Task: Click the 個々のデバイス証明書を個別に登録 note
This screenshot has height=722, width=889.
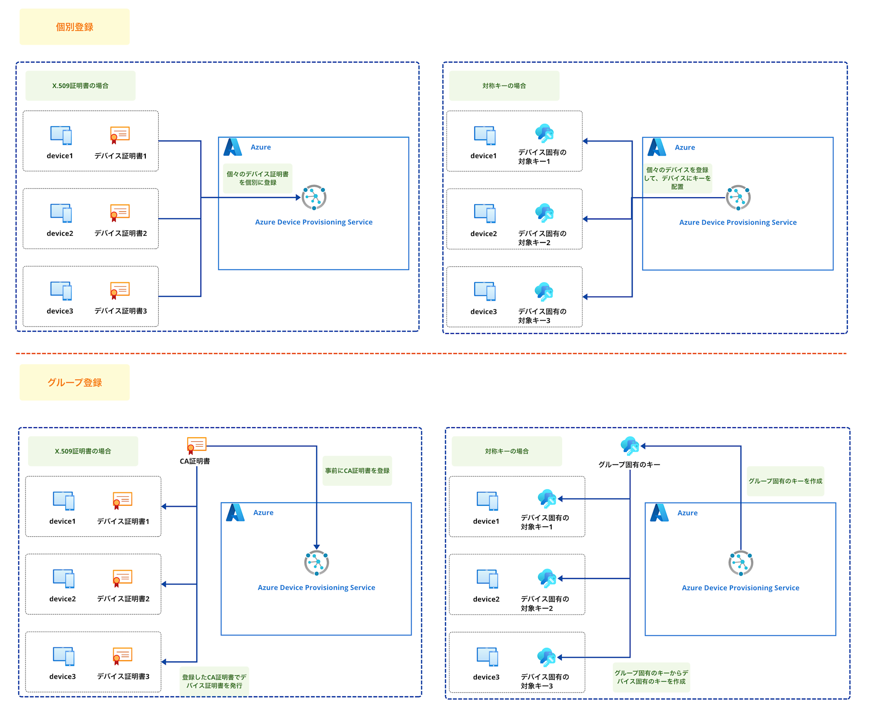Action: 258,178
